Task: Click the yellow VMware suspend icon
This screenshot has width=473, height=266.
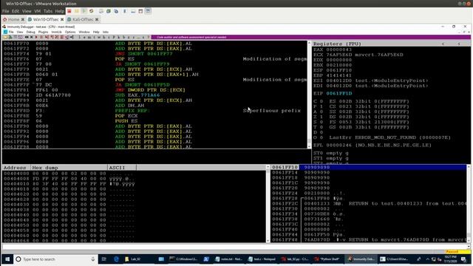Action: (x=77, y=11)
